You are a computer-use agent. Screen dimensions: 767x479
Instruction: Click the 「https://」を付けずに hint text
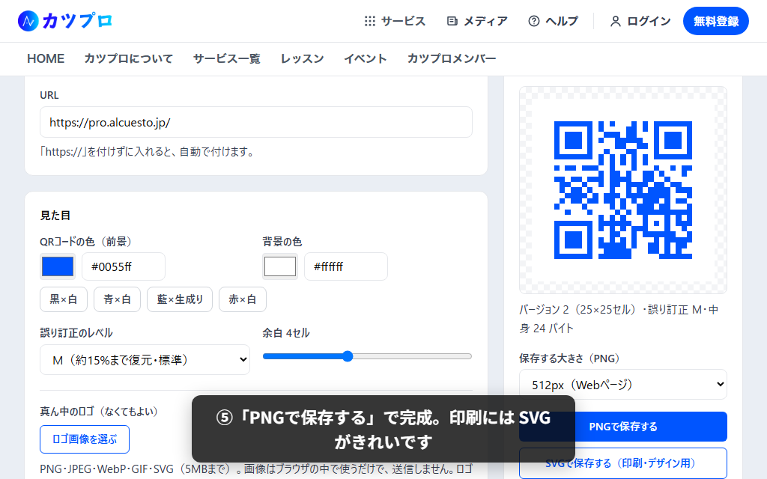[148, 152]
